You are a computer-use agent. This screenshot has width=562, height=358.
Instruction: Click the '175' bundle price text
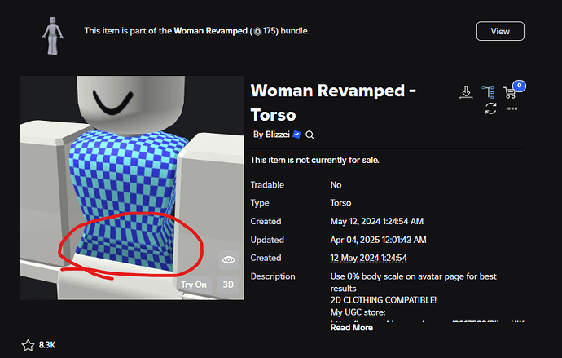(270, 31)
